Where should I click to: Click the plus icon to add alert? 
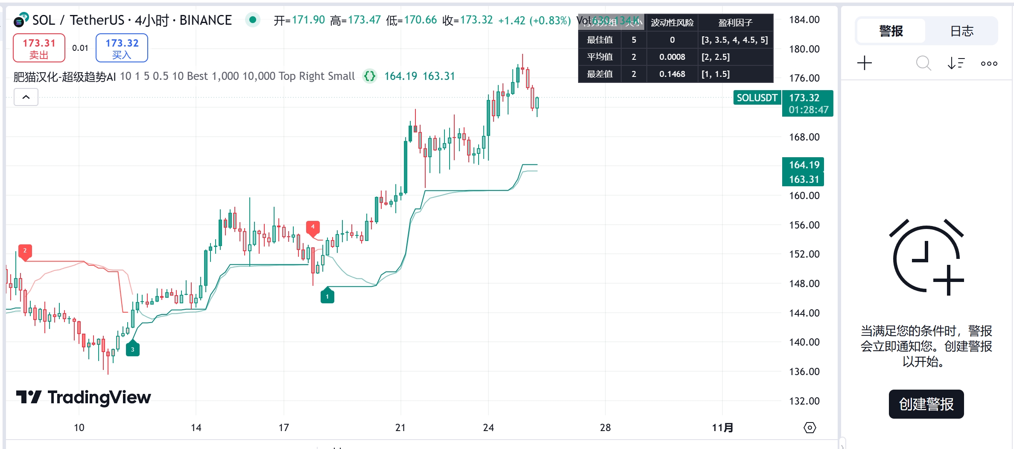(865, 63)
